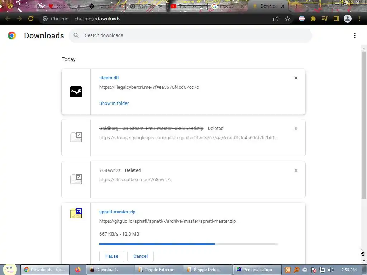
Task: Click the yellow zip icon of spnati-master
Action: [x=76, y=213]
